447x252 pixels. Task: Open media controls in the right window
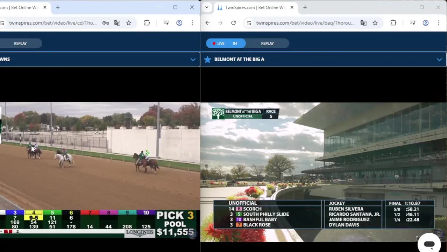point(413,23)
